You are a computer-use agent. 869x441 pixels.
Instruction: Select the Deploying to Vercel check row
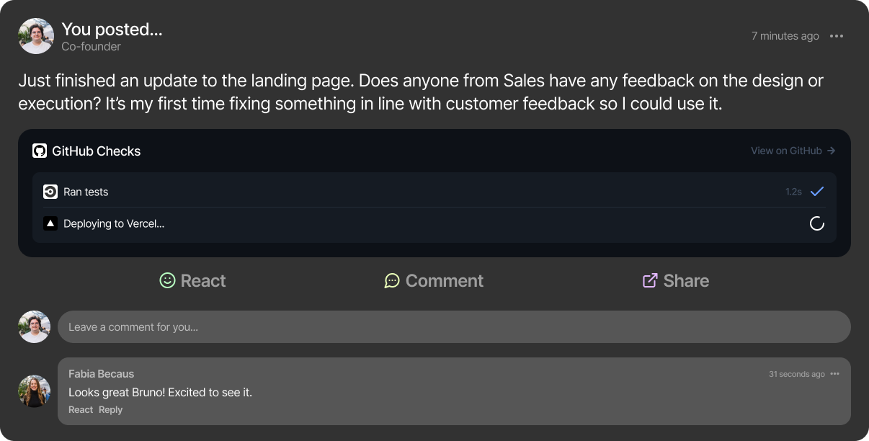(434, 223)
